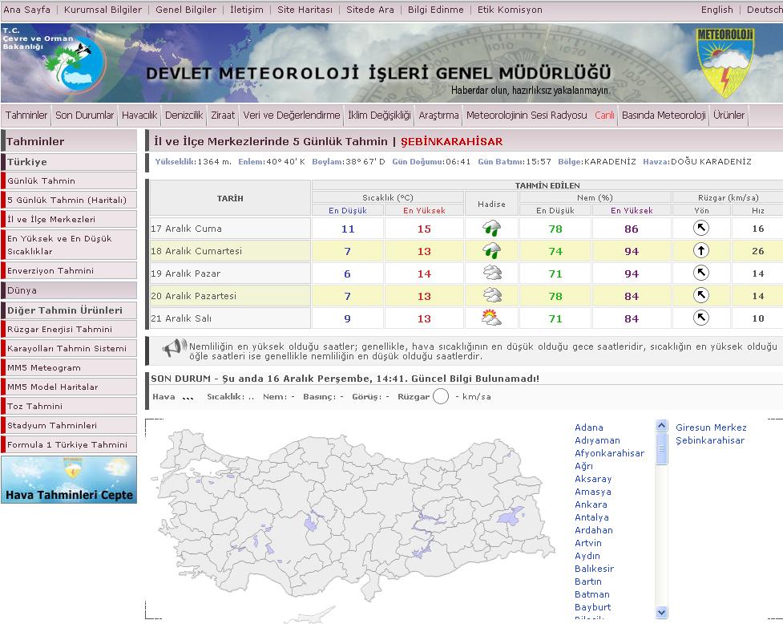783x624 pixels.
Task: Open Toz Tahmini
Action: [x=69, y=406]
